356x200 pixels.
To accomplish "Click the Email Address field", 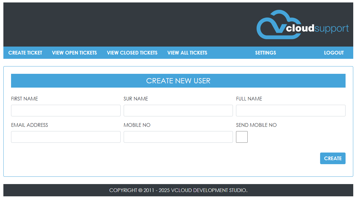I will [x=66, y=137].
